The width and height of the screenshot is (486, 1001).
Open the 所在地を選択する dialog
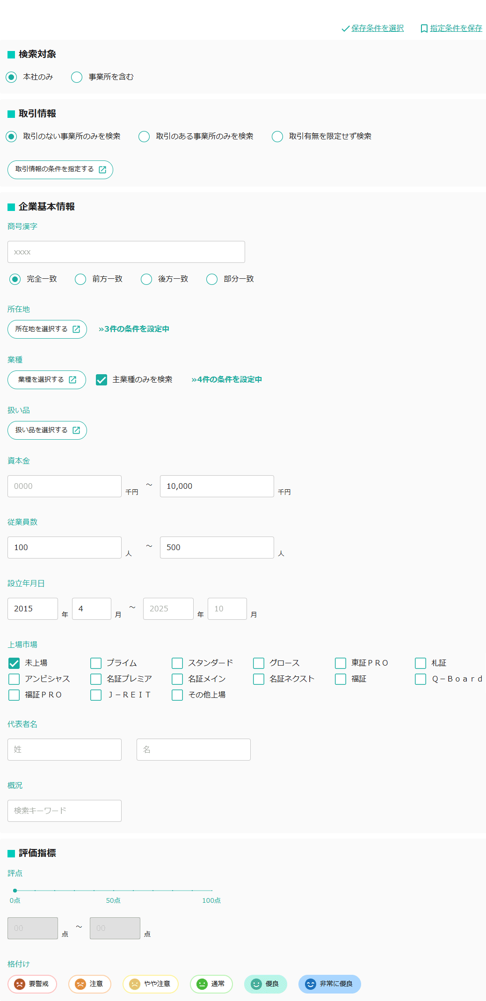tap(47, 329)
